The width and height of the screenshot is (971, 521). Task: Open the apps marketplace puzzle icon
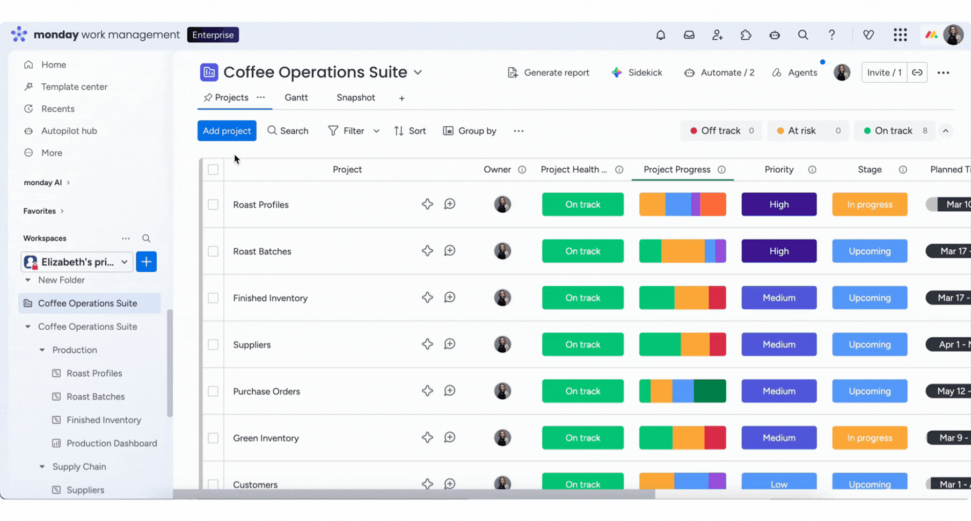click(746, 35)
